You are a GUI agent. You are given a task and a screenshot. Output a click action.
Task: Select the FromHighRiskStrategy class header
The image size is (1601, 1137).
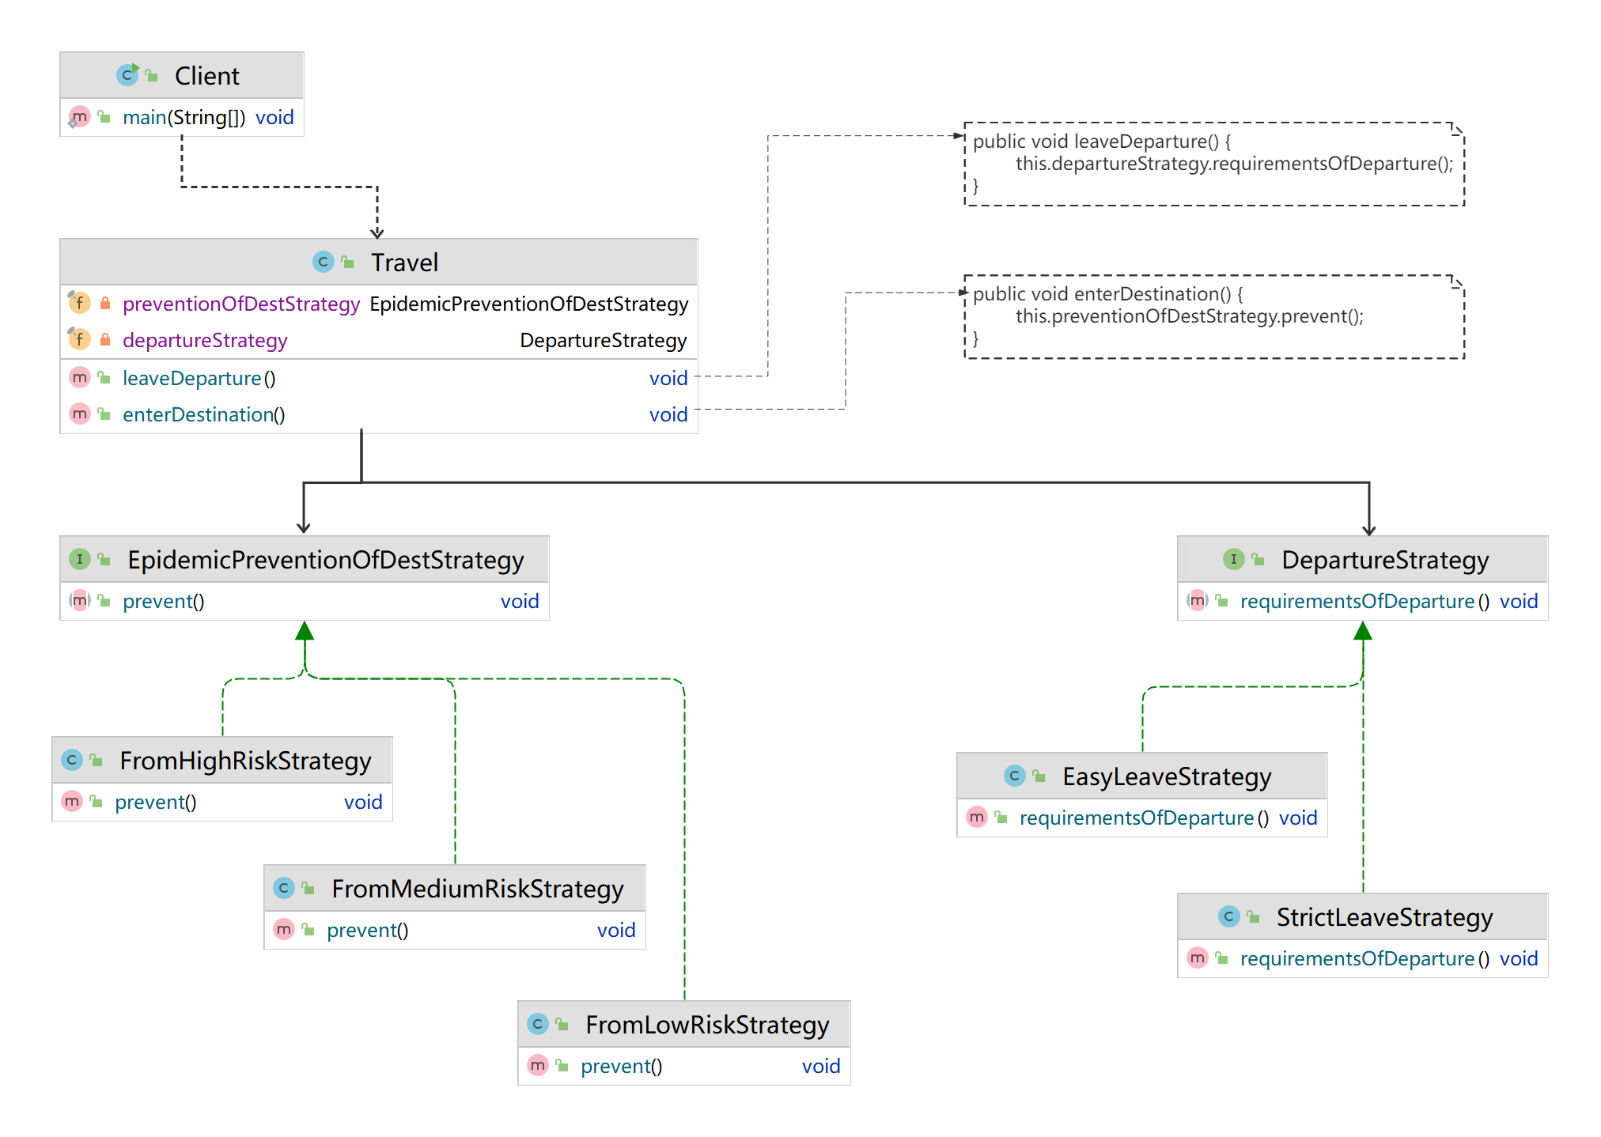click(x=244, y=761)
